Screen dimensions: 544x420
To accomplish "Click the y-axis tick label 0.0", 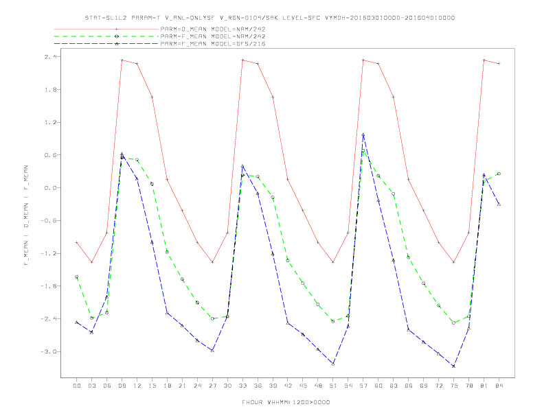I will point(49,188).
